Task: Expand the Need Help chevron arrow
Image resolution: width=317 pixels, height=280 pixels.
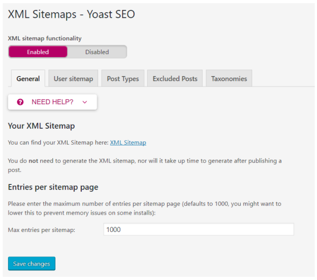Action: 85,102
